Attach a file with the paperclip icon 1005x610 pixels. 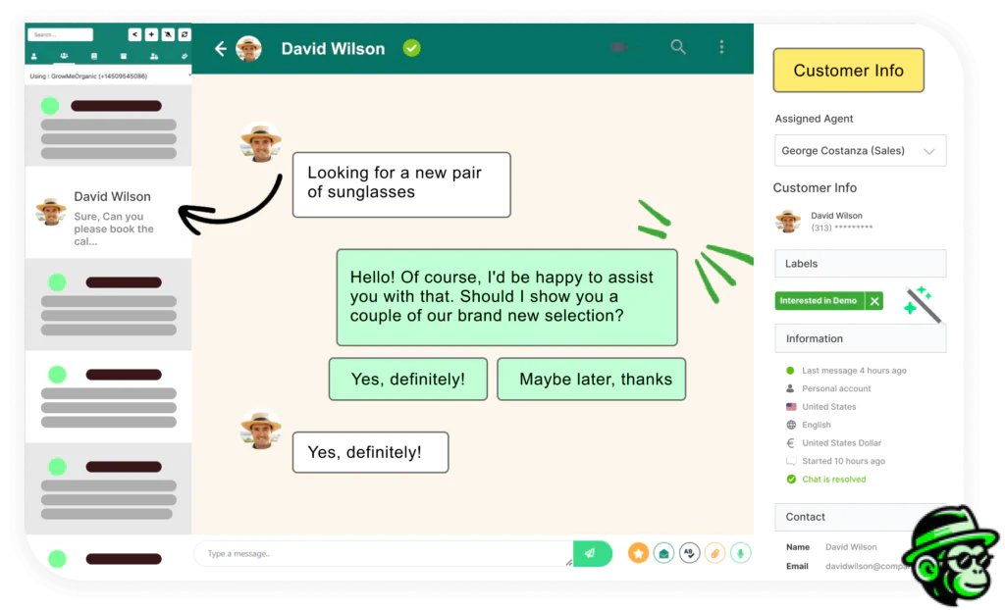pyautogui.click(x=714, y=553)
